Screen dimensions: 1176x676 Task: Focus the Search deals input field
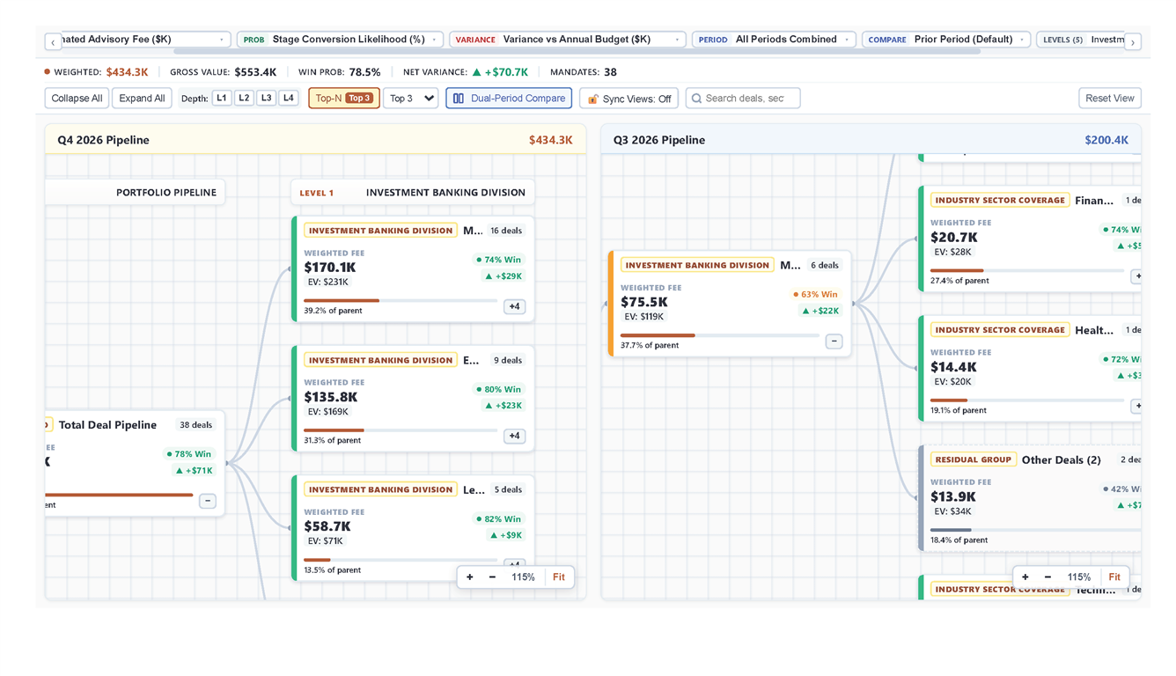point(743,99)
